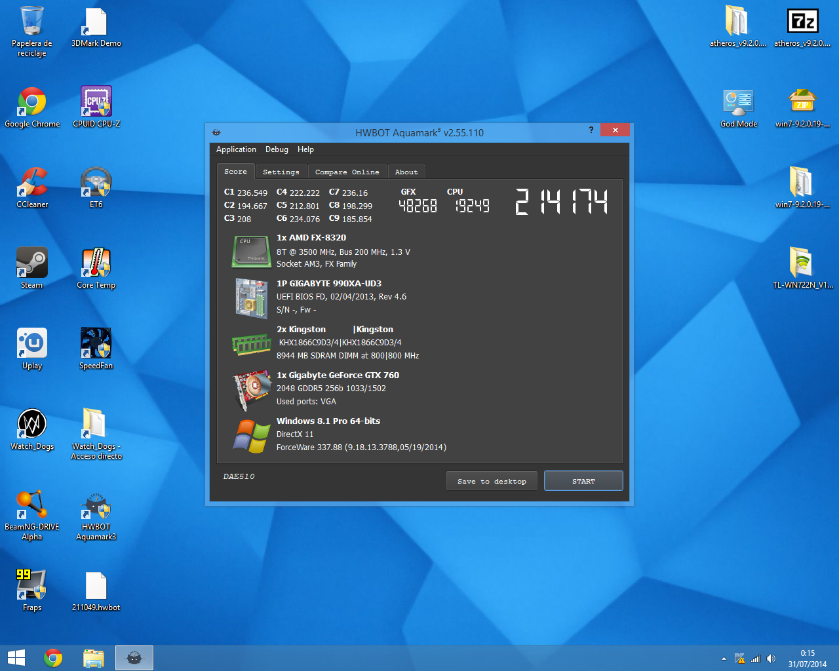The height and width of the screenshot is (671, 839).
Task: Click the graphics card icon in Aquamark
Action: click(x=252, y=390)
